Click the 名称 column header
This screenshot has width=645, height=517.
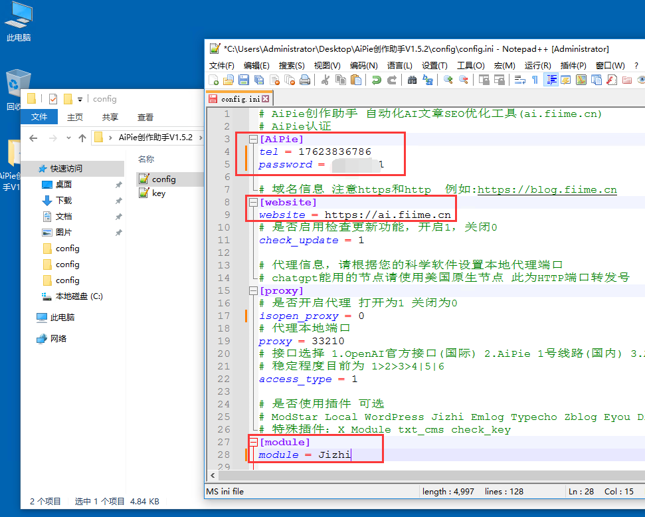(146, 159)
